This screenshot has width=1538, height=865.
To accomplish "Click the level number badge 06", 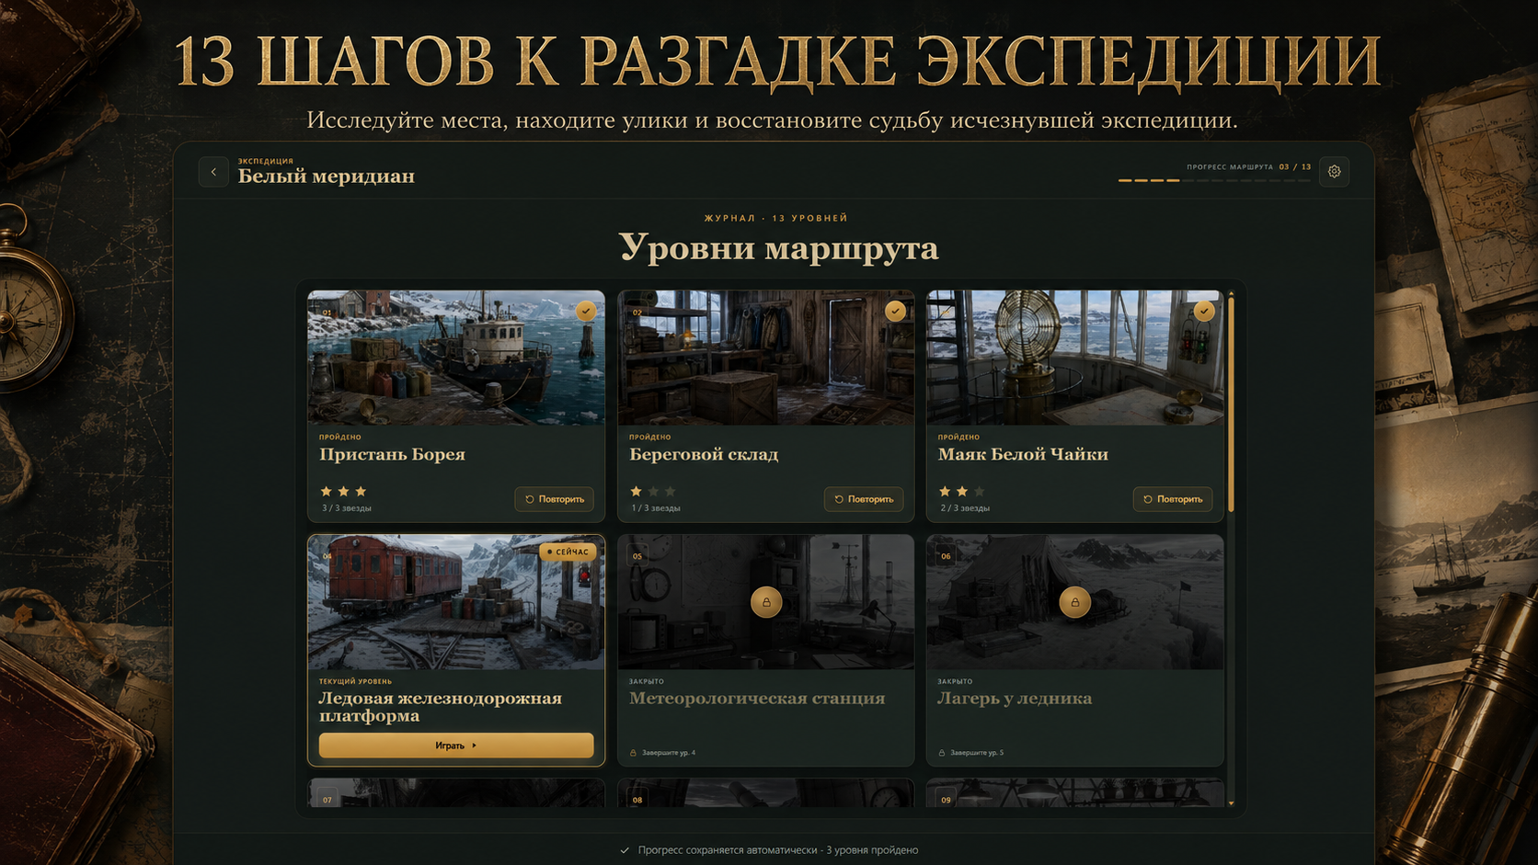I will (946, 555).
